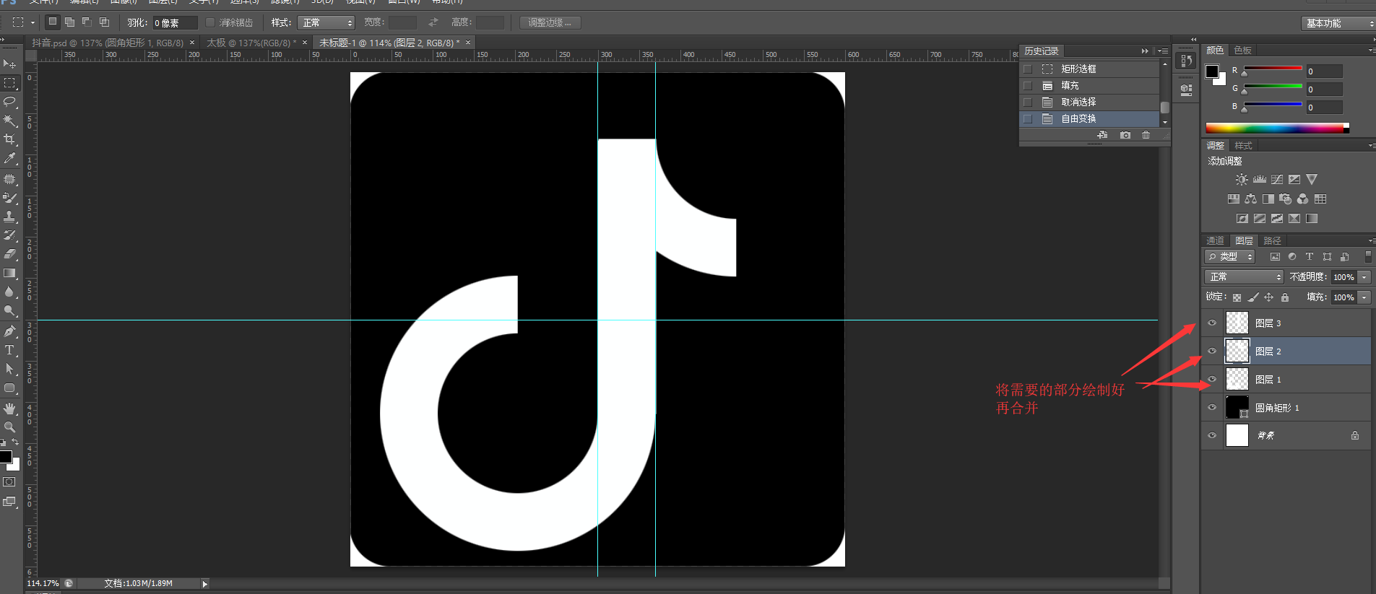Lock transparent pixels for the layer
The image size is (1376, 594).
point(1237,297)
